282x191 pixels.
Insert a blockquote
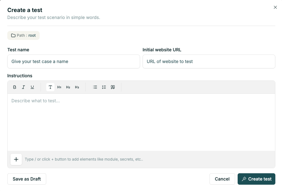click(113, 87)
